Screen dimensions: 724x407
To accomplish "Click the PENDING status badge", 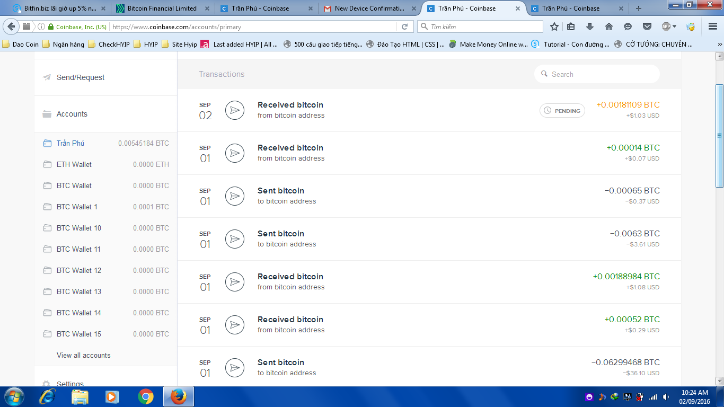I will point(562,111).
